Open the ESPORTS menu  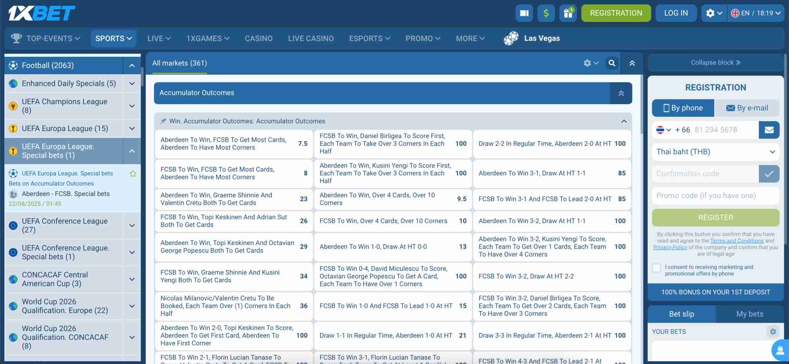(x=370, y=38)
